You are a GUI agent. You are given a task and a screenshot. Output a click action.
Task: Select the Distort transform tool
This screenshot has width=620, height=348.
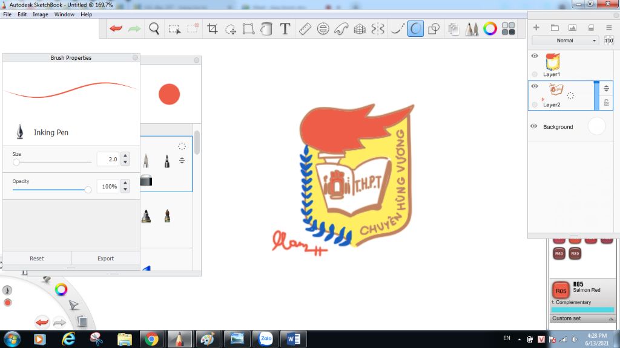coord(248,28)
